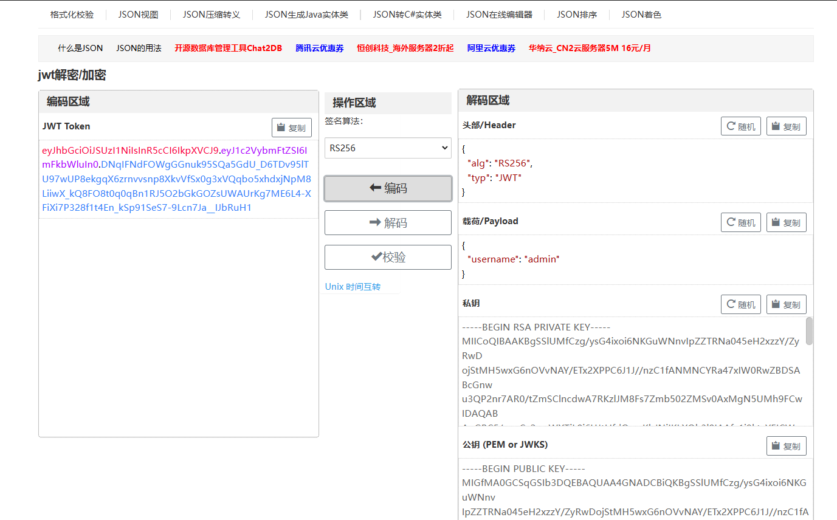Generate a random 私钥 private key
The image size is (837, 520).
[740, 304]
